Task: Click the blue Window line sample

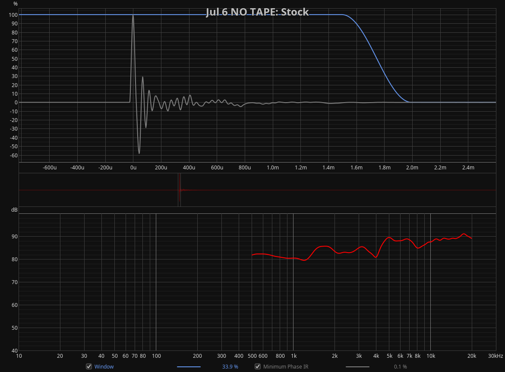Action: 189,366
